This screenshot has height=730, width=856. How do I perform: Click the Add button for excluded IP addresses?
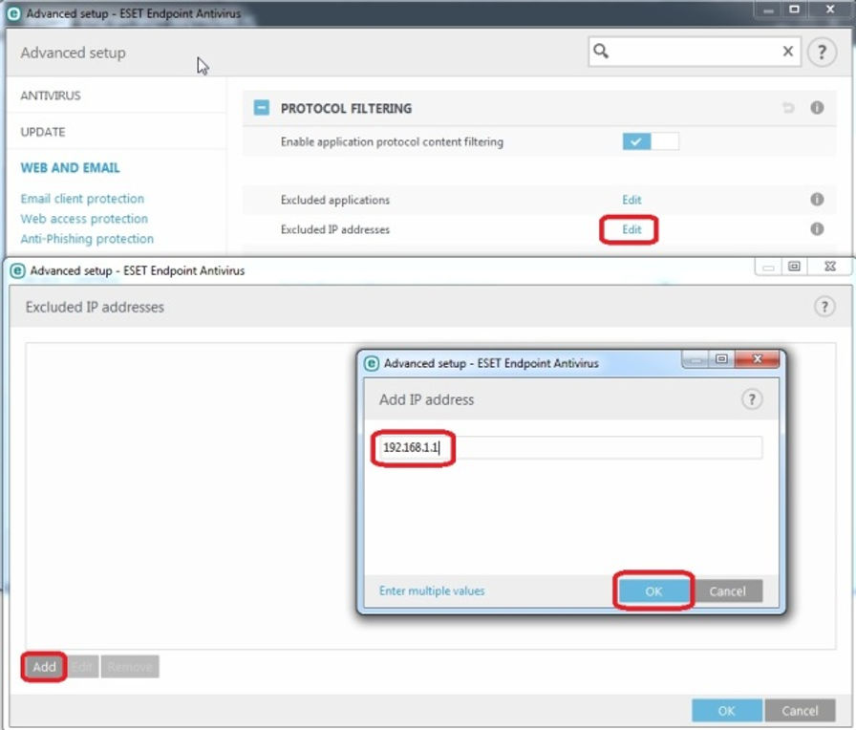coord(44,667)
